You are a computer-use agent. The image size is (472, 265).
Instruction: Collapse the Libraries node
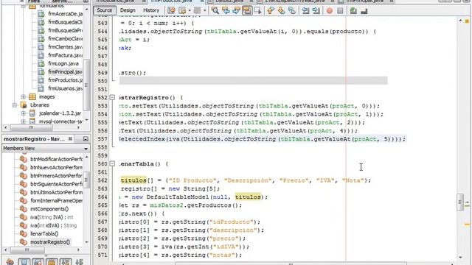[15, 105]
